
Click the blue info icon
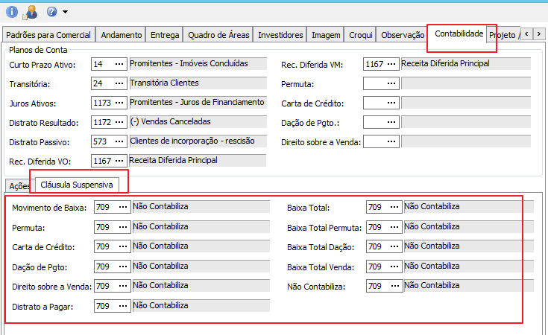(12, 11)
